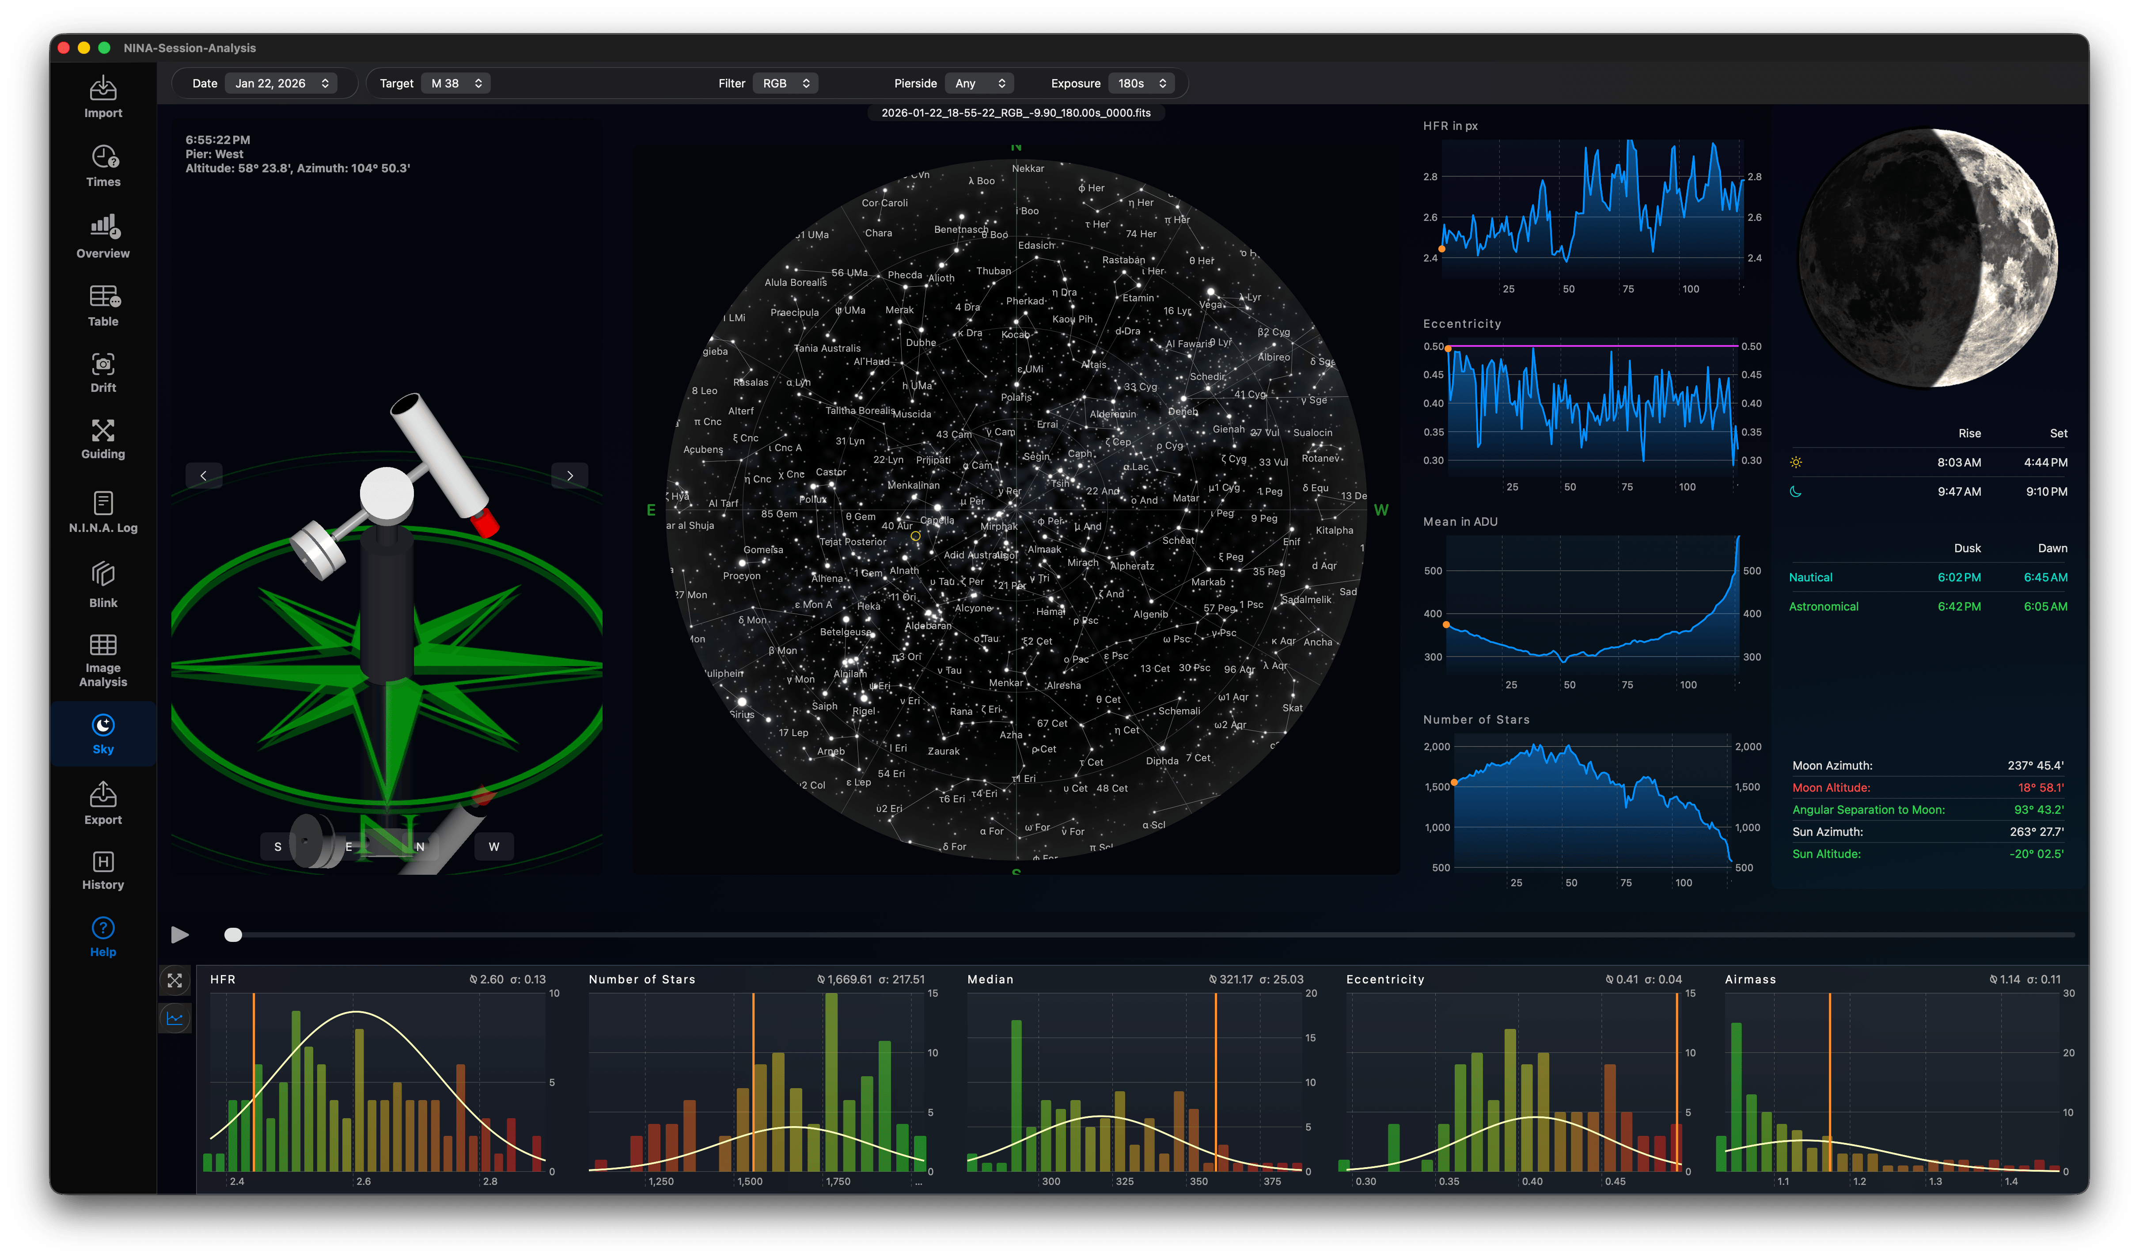Click the expand arrows icon beside the HFR histogram
This screenshot has height=1260, width=2139.
[x=175, y=981]
